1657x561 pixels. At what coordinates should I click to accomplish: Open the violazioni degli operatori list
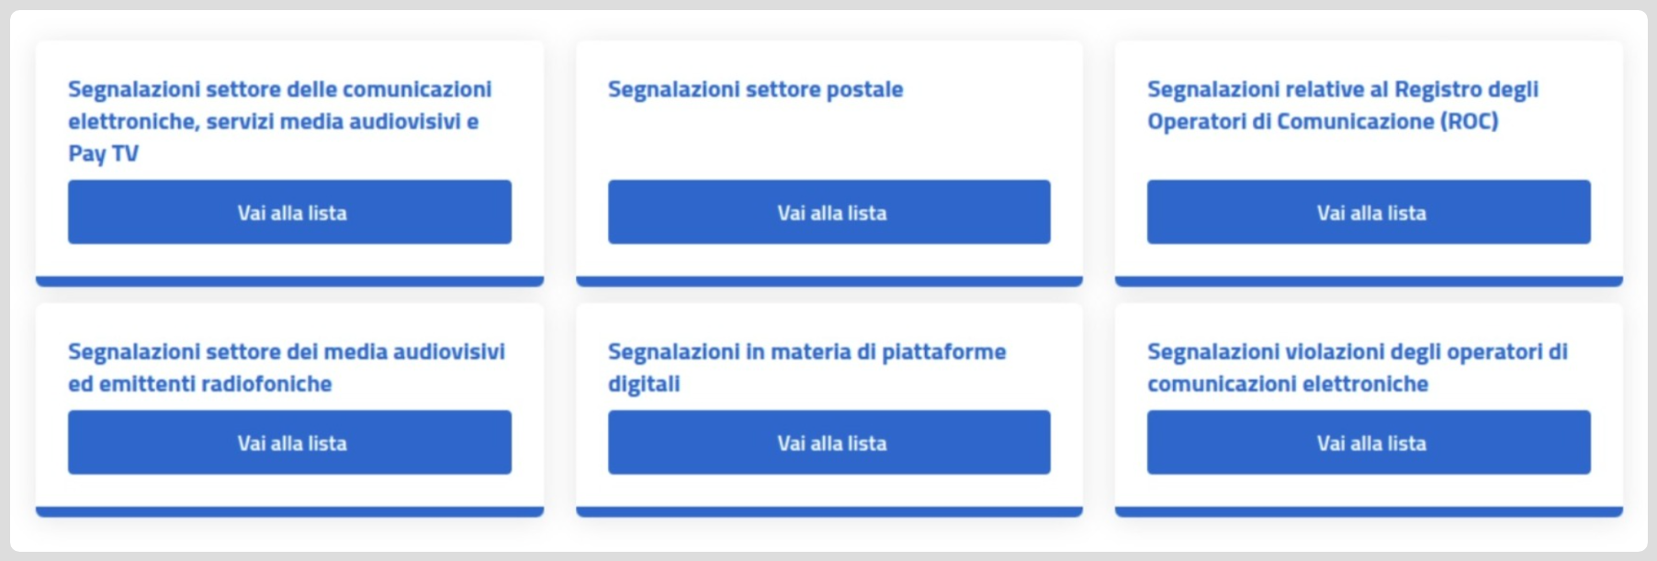click(x=1369, y=443)
